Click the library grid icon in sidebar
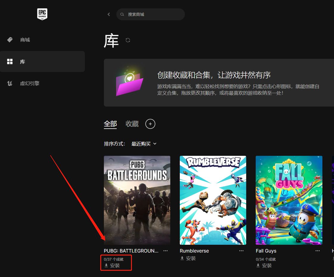This screenshot has height=277, width=334. pos(10,61)
